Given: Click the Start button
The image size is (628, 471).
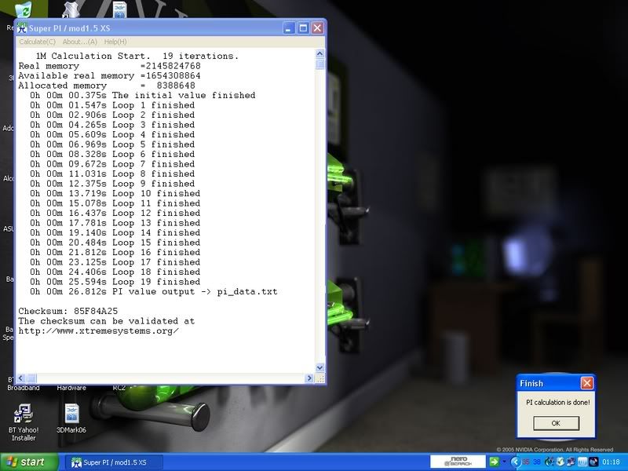Looking at the screenshot, I should (x=29, y=462).
